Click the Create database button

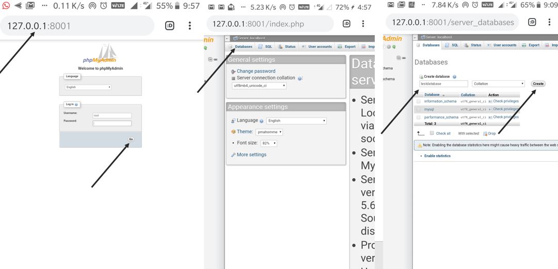[x=538, y=84]
